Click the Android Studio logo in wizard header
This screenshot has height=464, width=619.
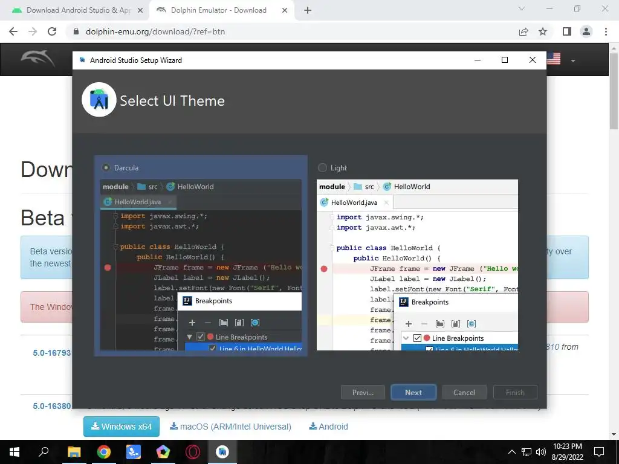pyautogui.click(x=99, y=100)
